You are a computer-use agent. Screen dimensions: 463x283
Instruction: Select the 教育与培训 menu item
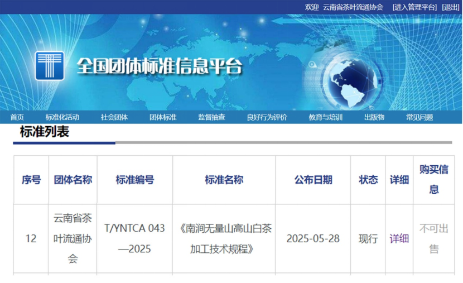[x=326, y=117]
